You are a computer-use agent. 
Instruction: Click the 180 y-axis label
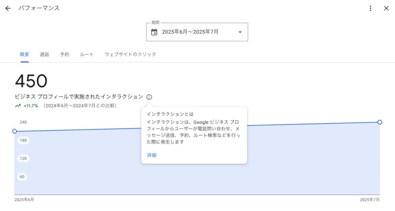[x=23, y=140]
